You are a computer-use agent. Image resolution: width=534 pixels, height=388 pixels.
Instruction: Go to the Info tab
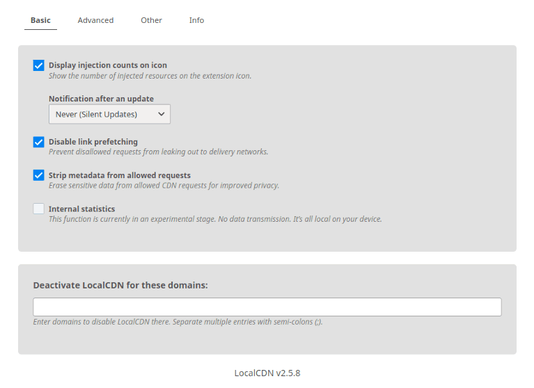point(196,20)
